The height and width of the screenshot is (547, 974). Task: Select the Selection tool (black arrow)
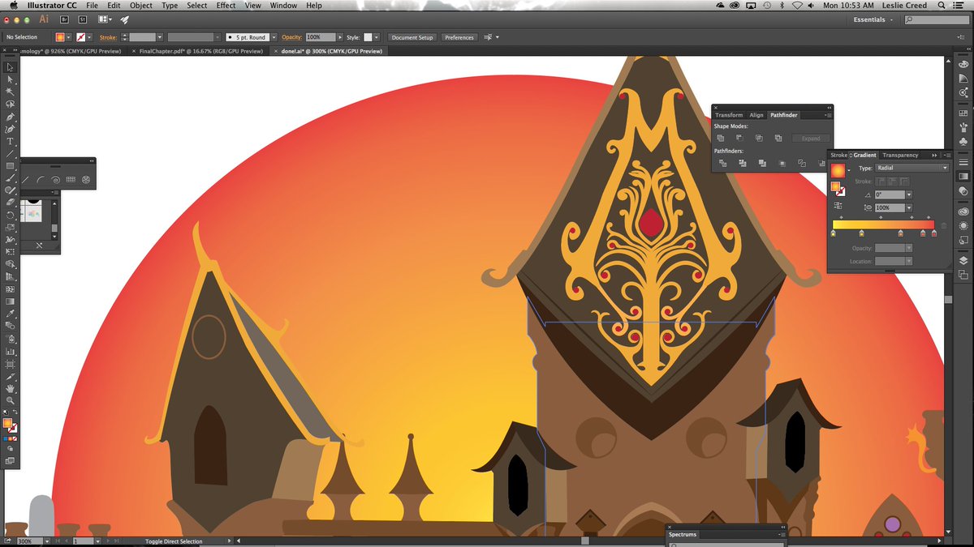click(x=11, y=67)
